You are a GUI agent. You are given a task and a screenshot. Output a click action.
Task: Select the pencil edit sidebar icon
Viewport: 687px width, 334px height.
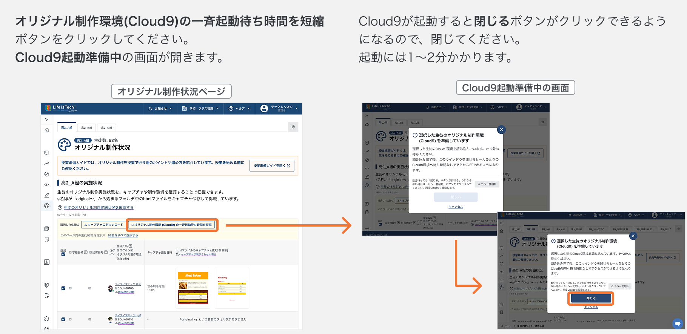click(x=47, y=195)
